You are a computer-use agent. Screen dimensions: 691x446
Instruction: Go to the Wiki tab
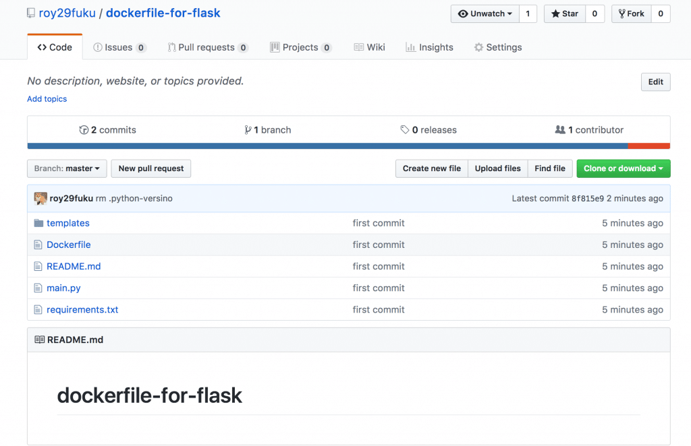point(369,47)
